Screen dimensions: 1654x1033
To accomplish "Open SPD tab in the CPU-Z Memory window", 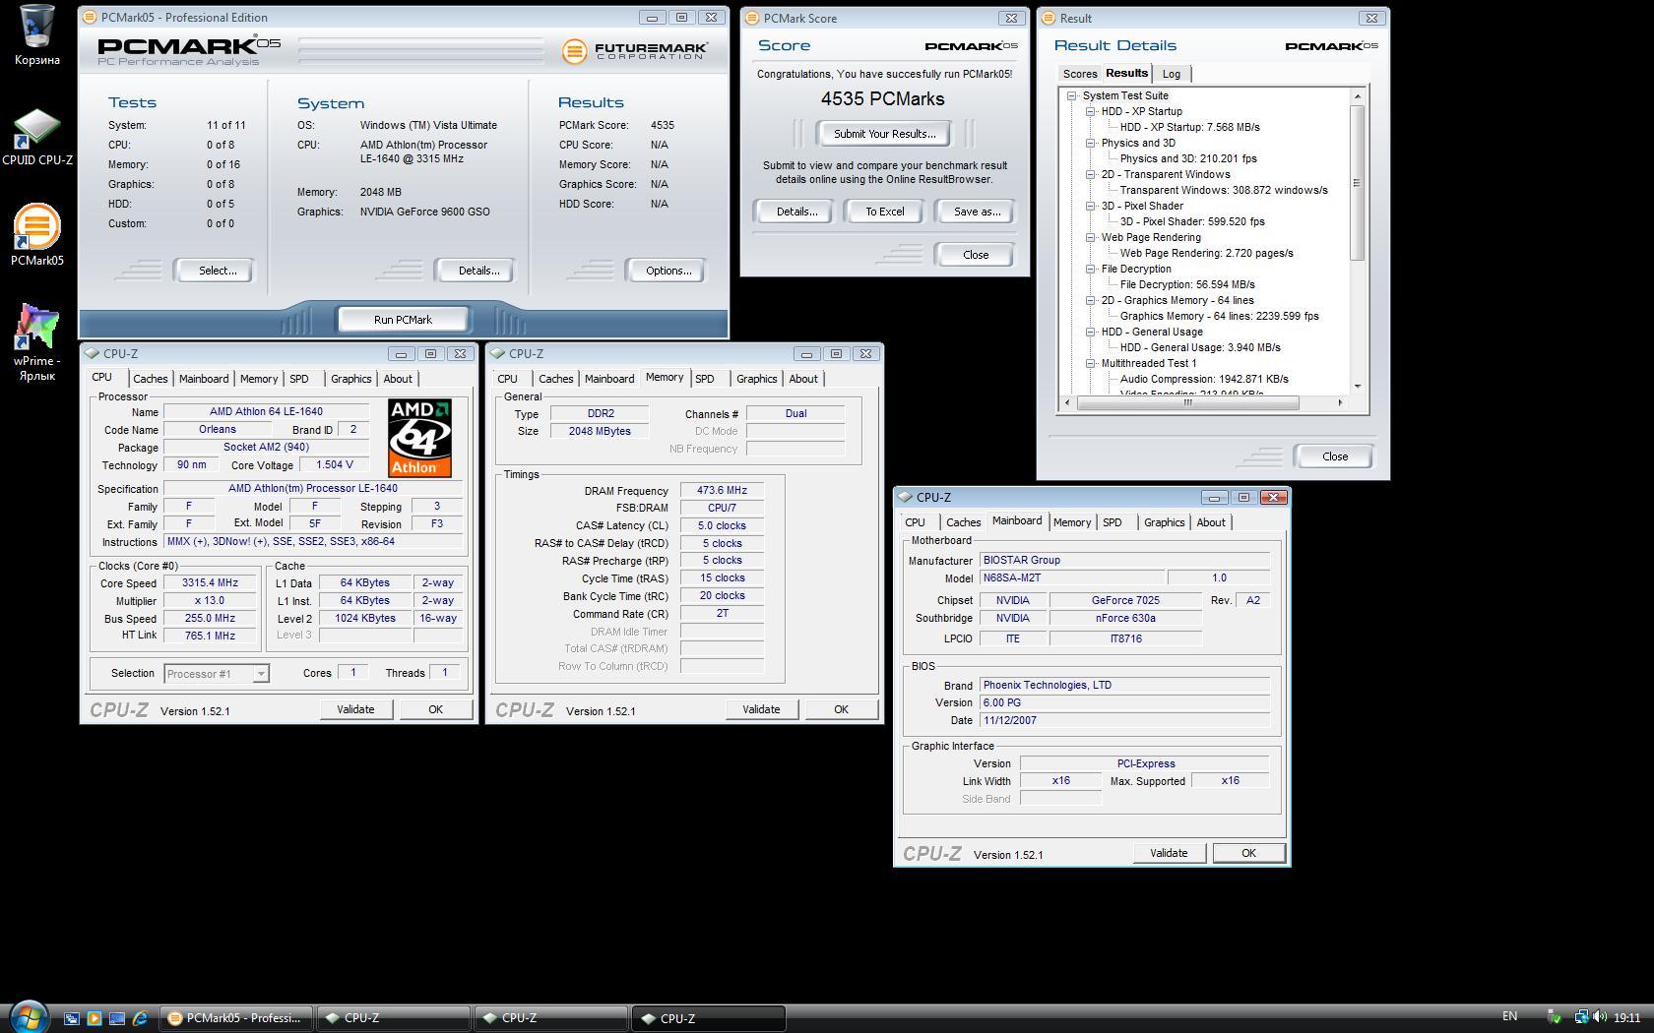I will (704, 379).
